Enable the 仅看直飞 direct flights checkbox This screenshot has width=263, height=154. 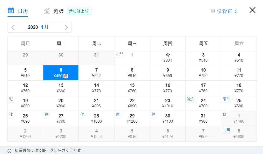pos(213,10)
